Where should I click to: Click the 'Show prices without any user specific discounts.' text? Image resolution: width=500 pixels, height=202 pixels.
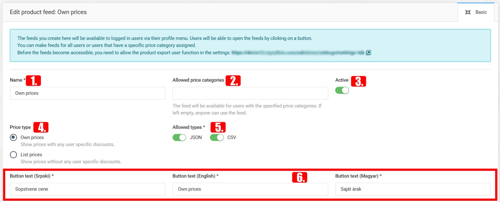pos(71,162)
